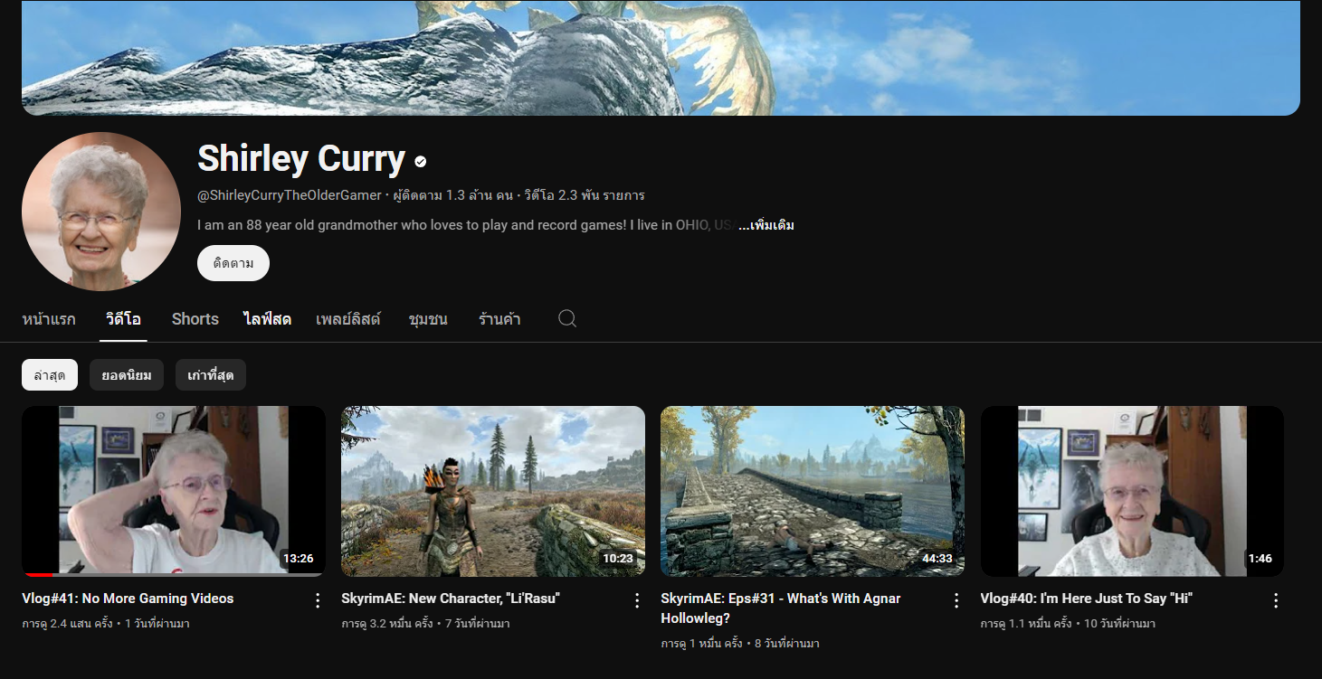The height and width of the screenshot is (679, 1322).
Task: Click views text 'การดู 3.2 หมื่น ครั้ง'
Action: point(389,624)
